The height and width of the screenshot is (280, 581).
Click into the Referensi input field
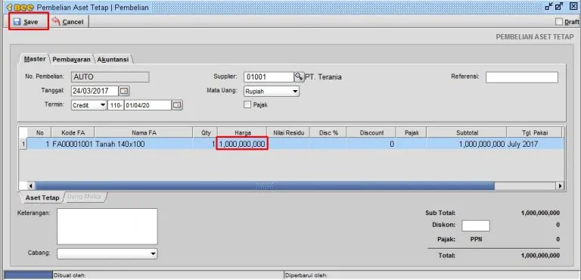pos(522,77)
